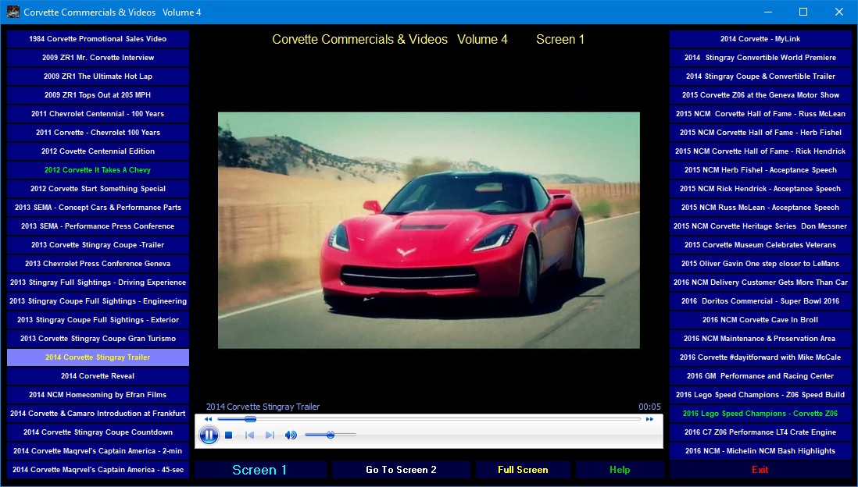Screen dimensions: 858x487
Task: Play Captain America - 45-sec video
Action: coord(98,470)
